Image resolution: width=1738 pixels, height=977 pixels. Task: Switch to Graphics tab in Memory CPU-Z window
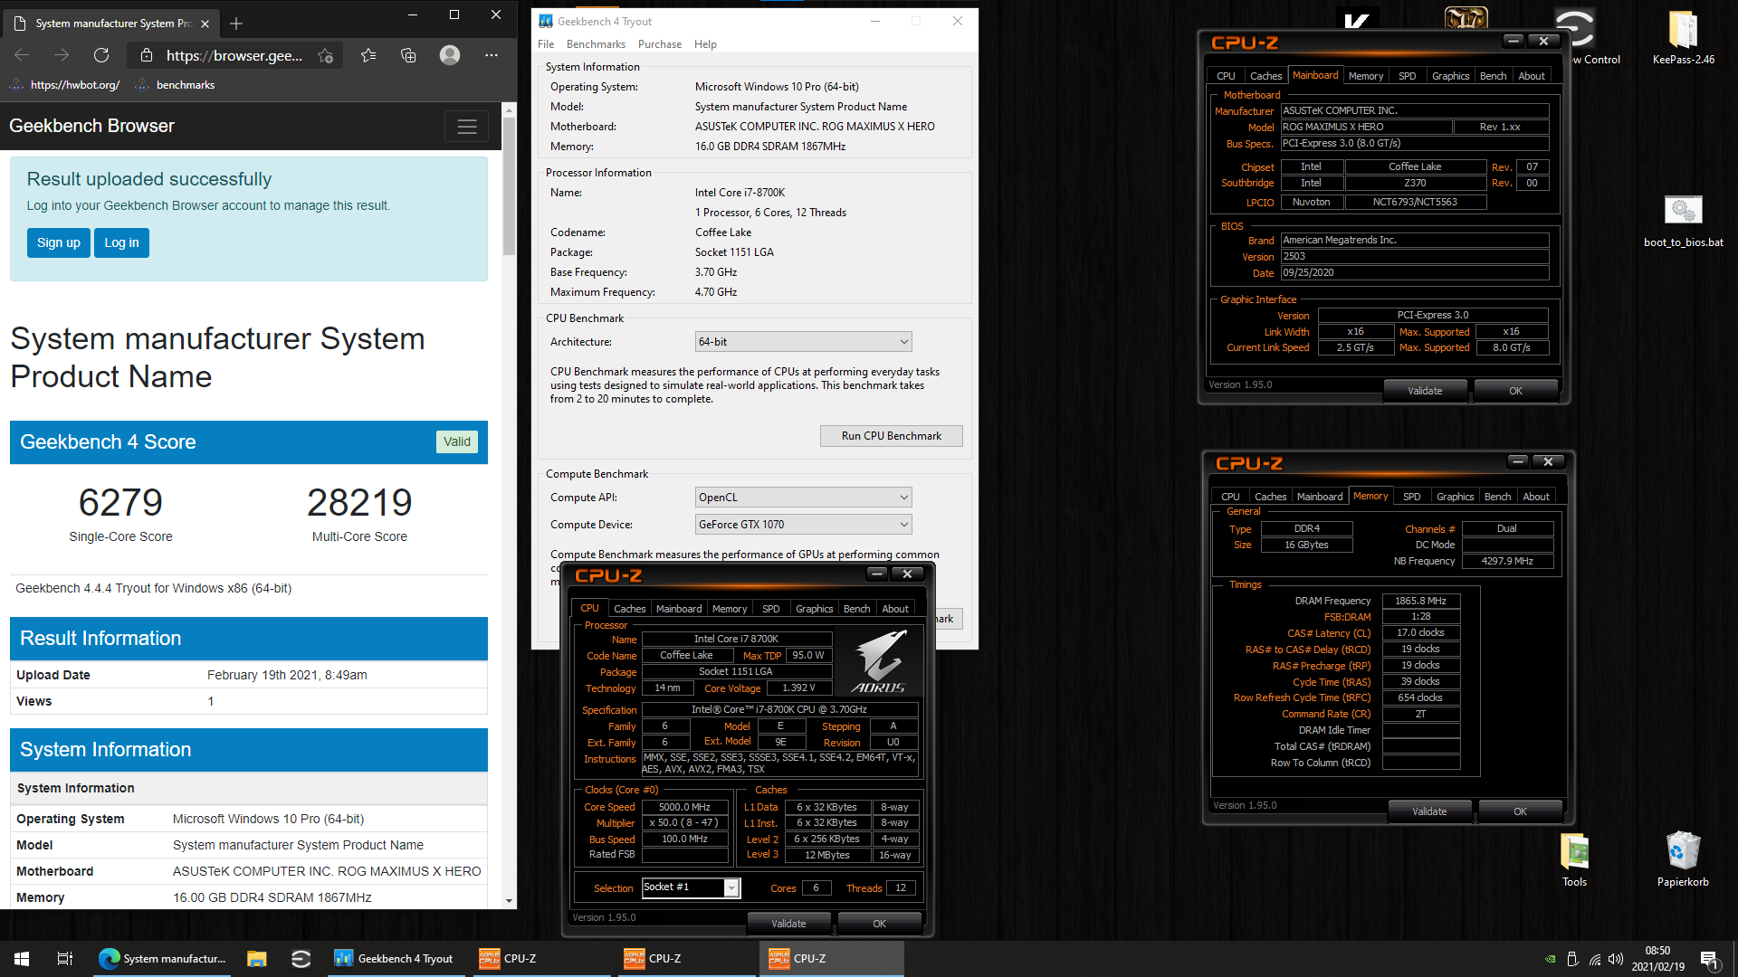pos(1455,497)
